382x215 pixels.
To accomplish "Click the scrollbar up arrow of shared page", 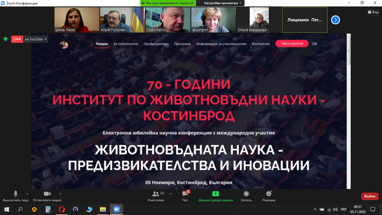I will pos(348,36).
